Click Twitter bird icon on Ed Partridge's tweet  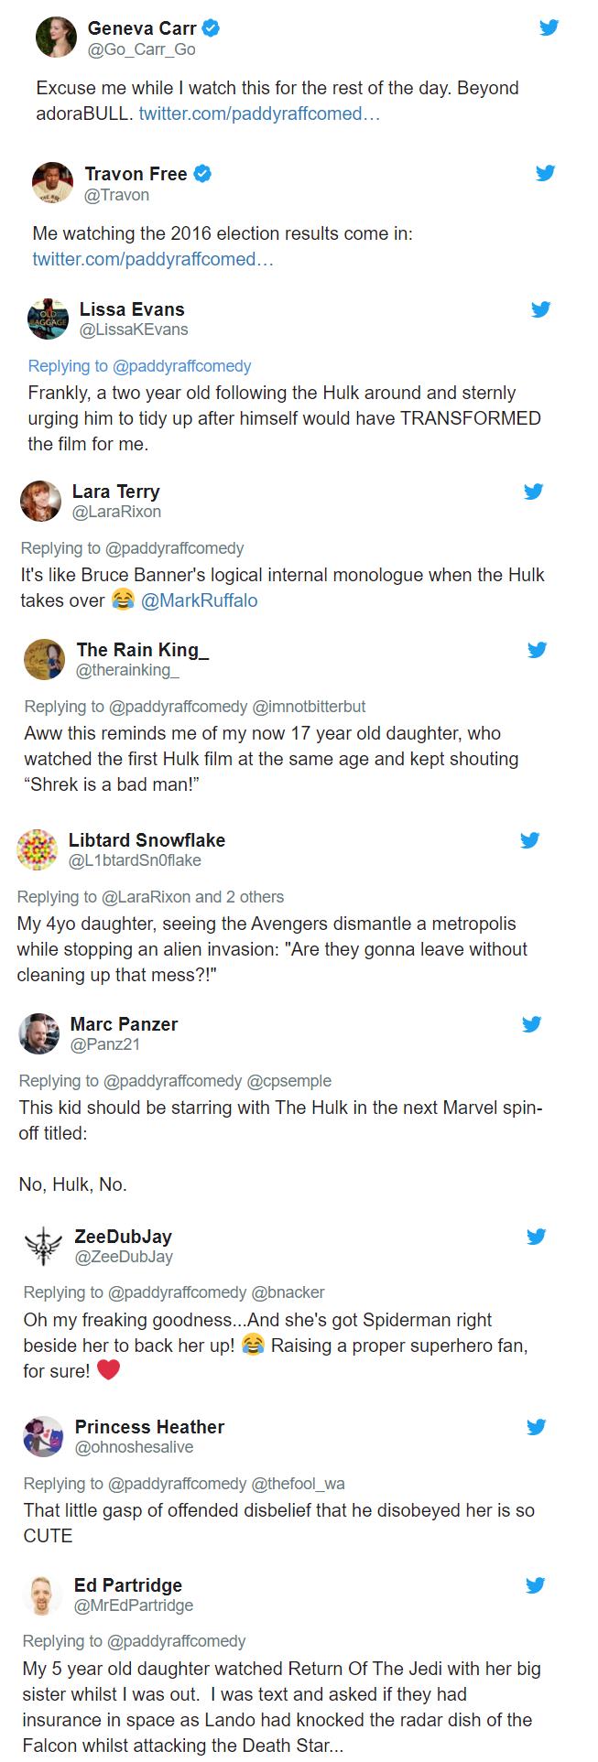pyautogui.click(x=535, y=1584)
